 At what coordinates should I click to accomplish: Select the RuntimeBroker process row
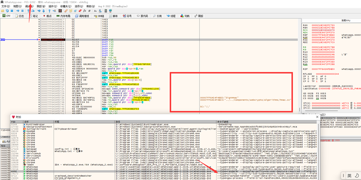(x=164, y=124)
